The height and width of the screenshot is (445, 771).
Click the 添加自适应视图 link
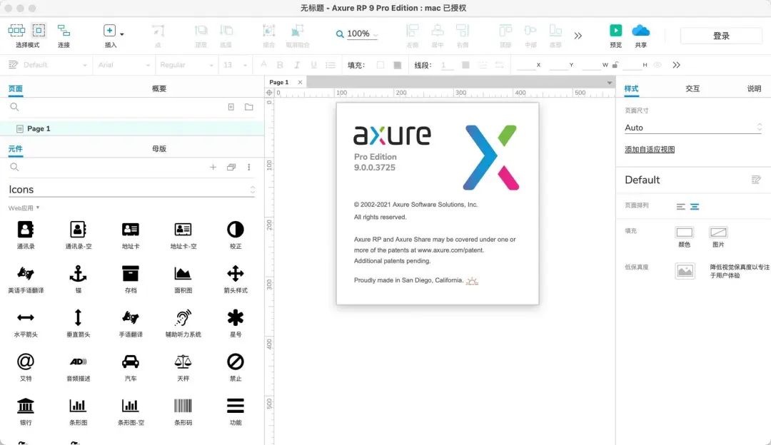[650, 149]
